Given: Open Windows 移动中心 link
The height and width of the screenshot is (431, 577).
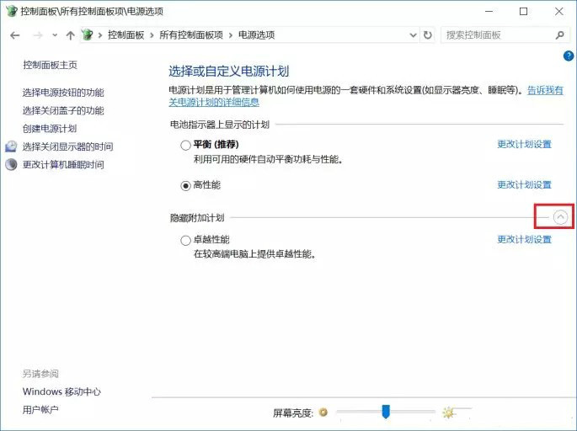Looking at the screenshot, I should (x=61, y=391).
